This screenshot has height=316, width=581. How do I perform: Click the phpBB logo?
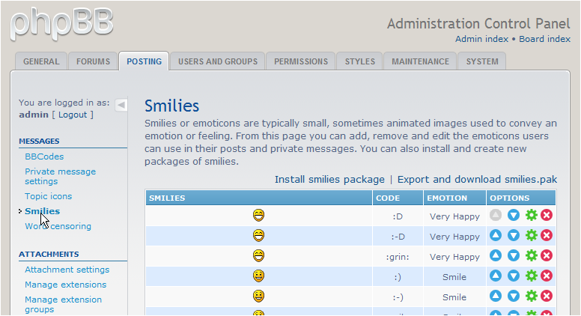pyautogui.click(x=62, y=22)
